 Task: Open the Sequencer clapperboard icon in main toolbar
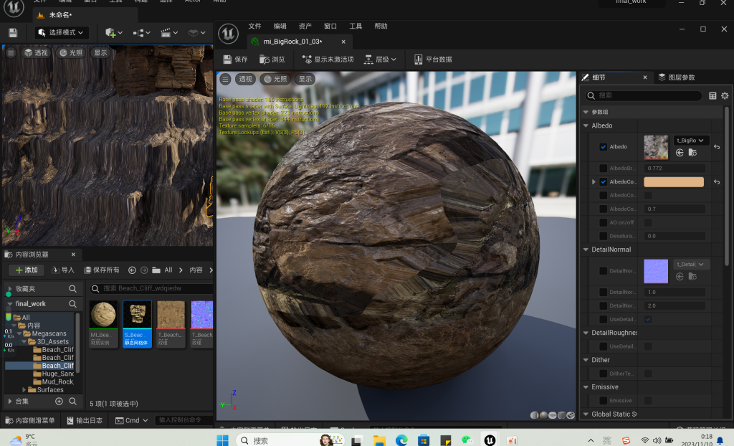(166, 33)
